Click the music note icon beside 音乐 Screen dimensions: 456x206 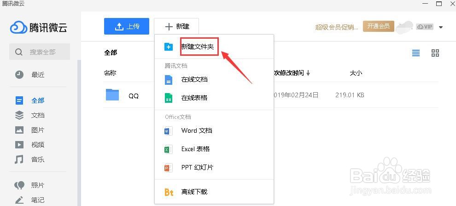(19, 159)
